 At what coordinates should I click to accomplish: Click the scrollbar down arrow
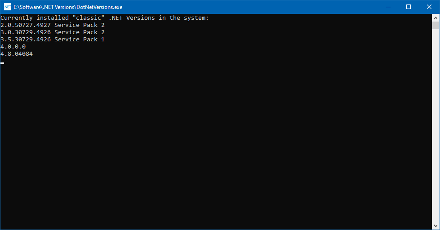tap(436, 226)
